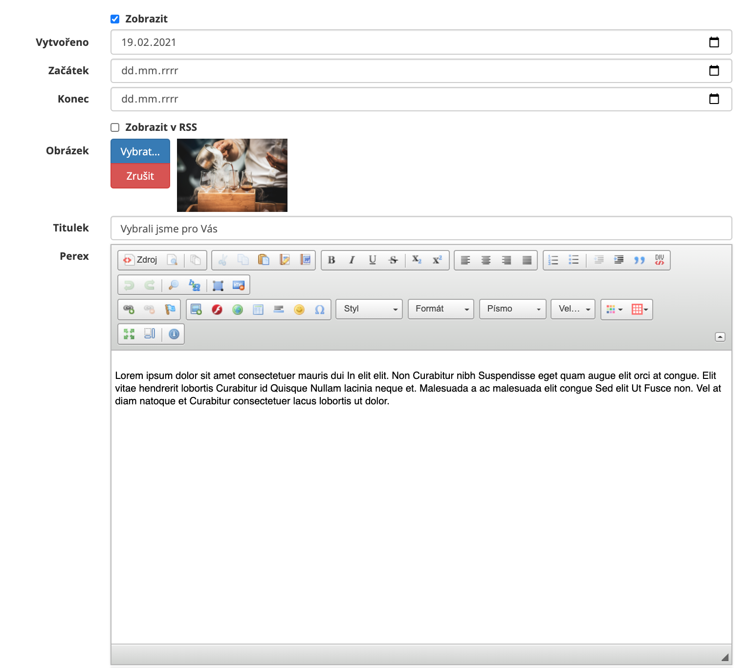The image size is (750, 668).
Task: Uncheck the Zobrazit checkbox
Action: [115, 19]
